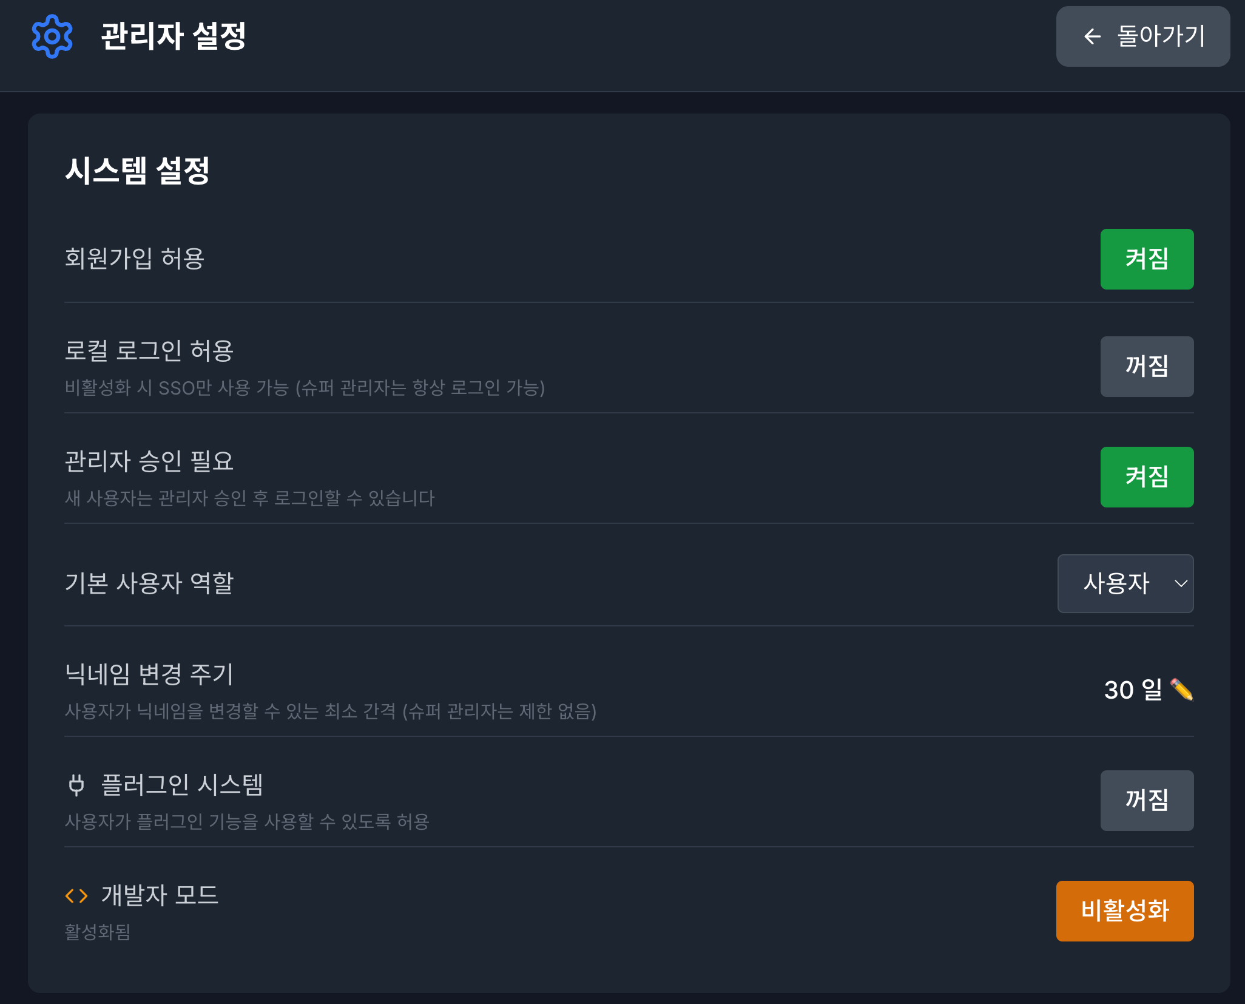This screenshot has width=1245, height=1004.
Task: Click the back arrow icon on 돌아가기 button
Action: tap(1092, 38)
